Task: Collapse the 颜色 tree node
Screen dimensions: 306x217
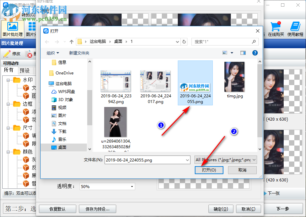Action: click(8, 152)
